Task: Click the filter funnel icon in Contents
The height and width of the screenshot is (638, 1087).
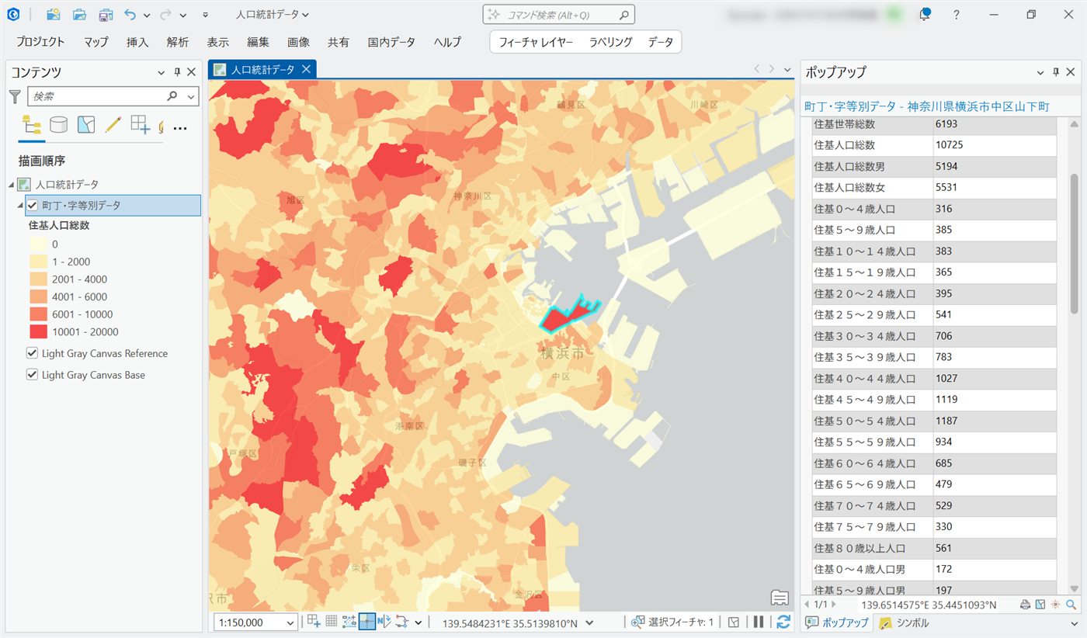Action: pyautogui.click(x=15, y=96)
